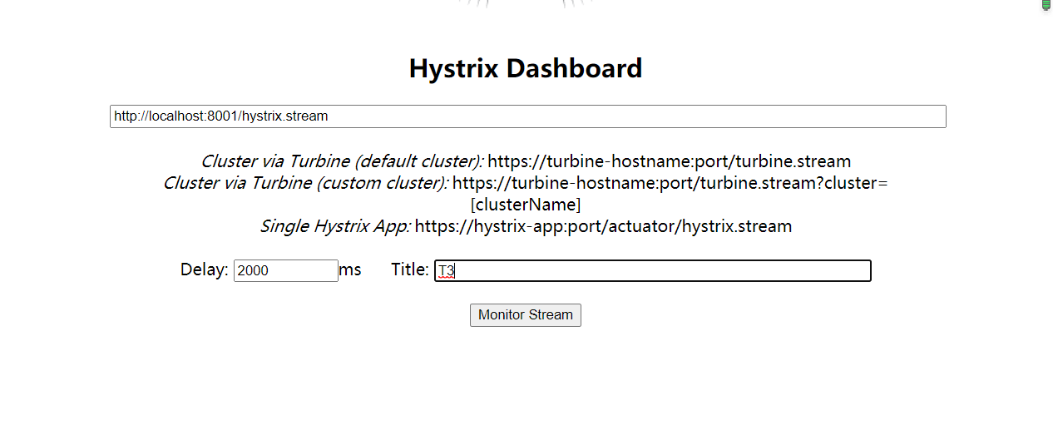The image size is (1053, 430).
Task: Click the text 'https://hystrix-app:port/actuator/hystrix.stream'
Action: tap(603, 226)
